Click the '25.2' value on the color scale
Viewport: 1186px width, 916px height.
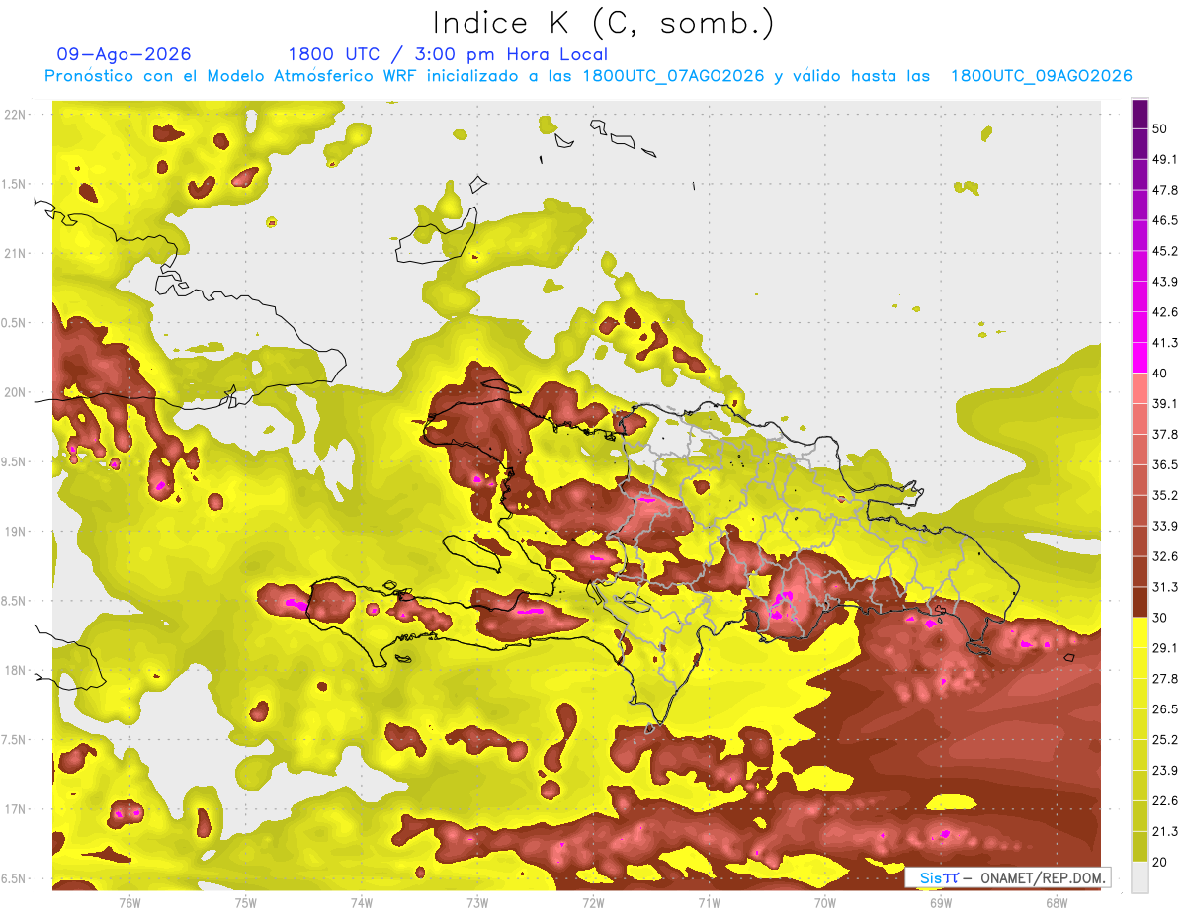(x=1165, y=740)
